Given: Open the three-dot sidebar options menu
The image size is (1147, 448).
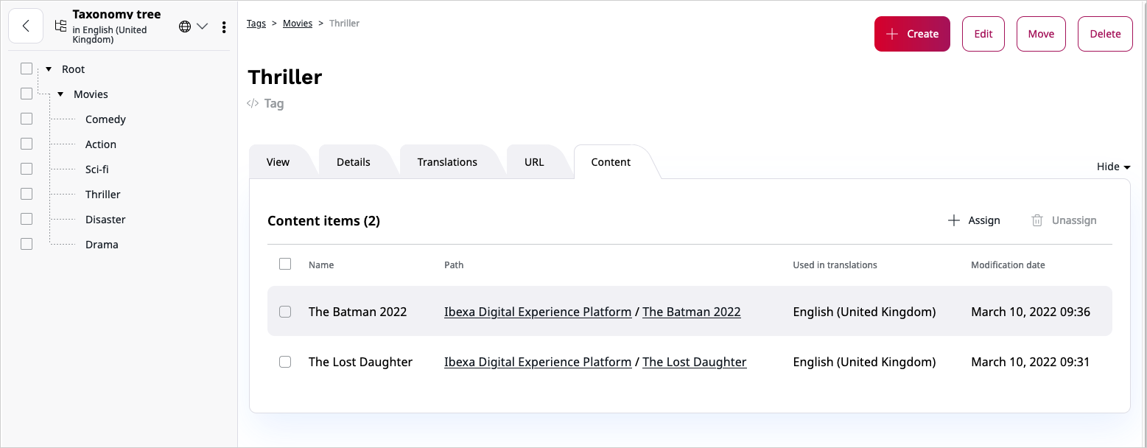Looking at the screenshot, I should tap(224, 27).
